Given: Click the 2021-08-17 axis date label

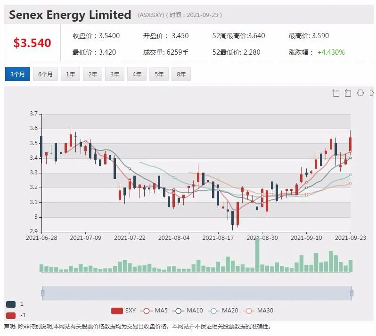Looking at the screenshot, I should tap(218, 238).
